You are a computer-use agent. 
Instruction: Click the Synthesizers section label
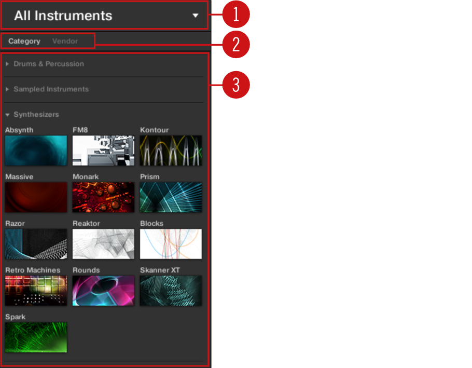(36, 115)
